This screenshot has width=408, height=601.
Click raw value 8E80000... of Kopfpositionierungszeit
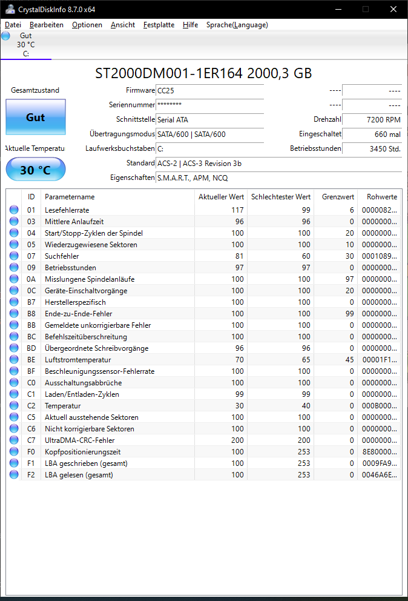pyautogui.click(x=380, y=451)
